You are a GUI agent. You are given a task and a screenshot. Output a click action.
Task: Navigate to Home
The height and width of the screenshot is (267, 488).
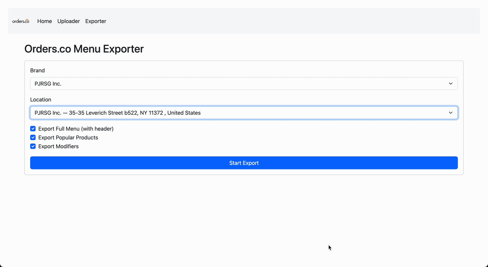[44, 21]
